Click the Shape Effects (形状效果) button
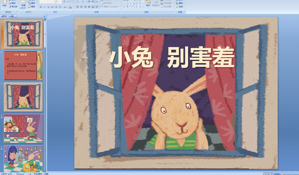Viewport: 299px width, 175px height. coord(166,7)
